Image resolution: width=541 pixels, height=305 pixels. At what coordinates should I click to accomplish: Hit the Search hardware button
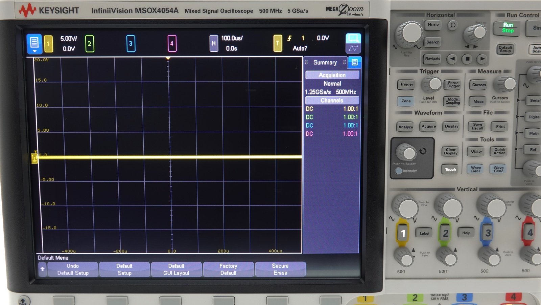click(x=433, y=42)
